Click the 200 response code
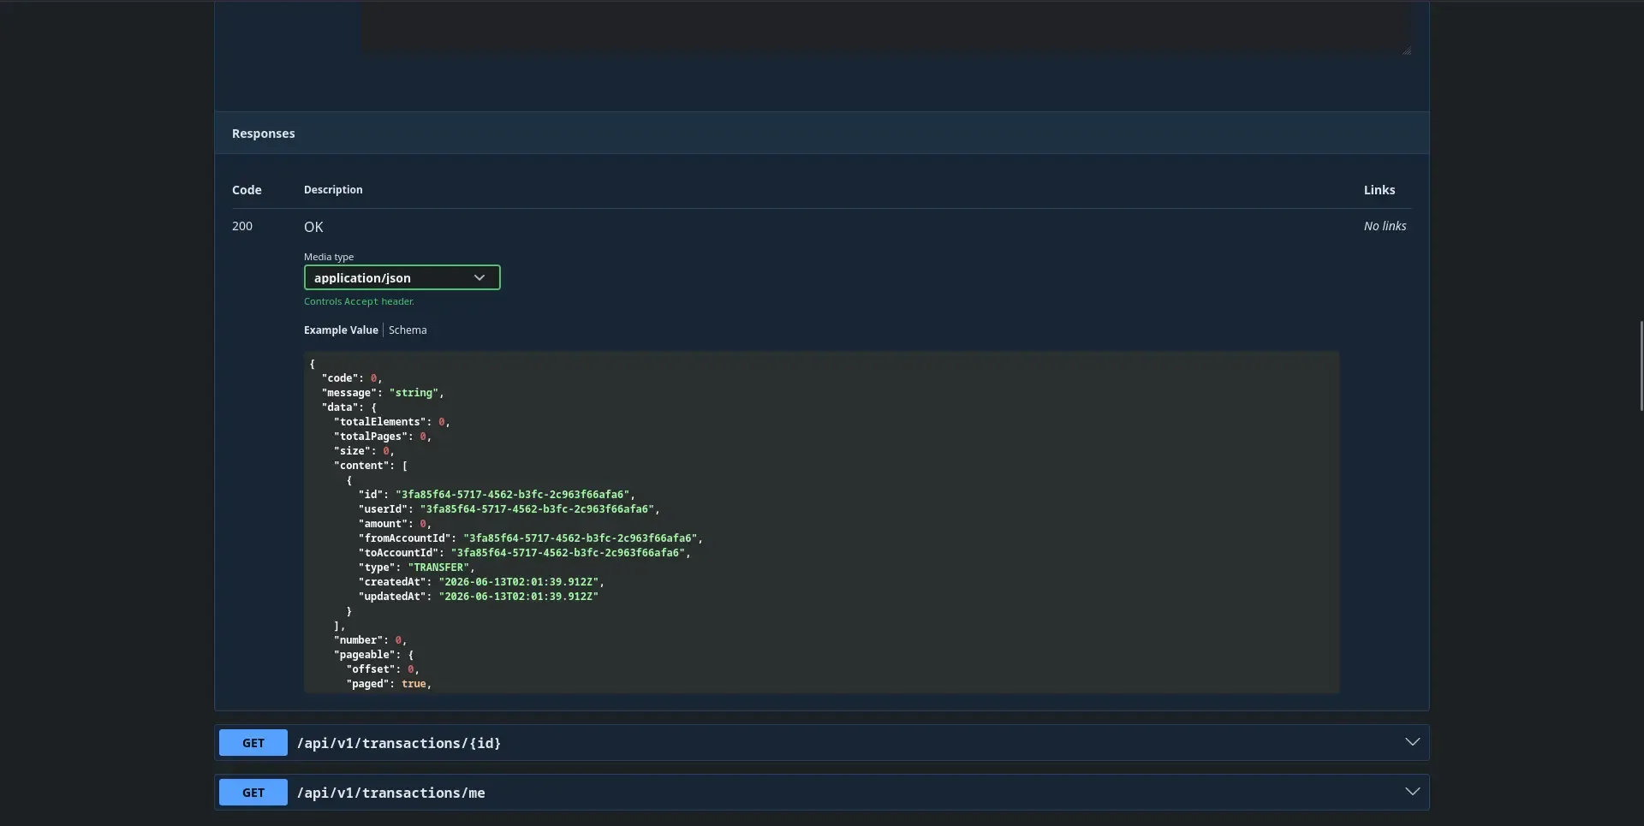Viewport: 1644px width, 826px height. click(242, 227)
